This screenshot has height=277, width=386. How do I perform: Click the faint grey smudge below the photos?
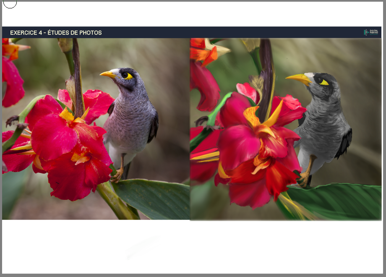142,248
